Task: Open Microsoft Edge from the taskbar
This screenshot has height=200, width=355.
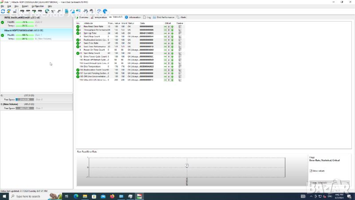Action: coord(75,196)
